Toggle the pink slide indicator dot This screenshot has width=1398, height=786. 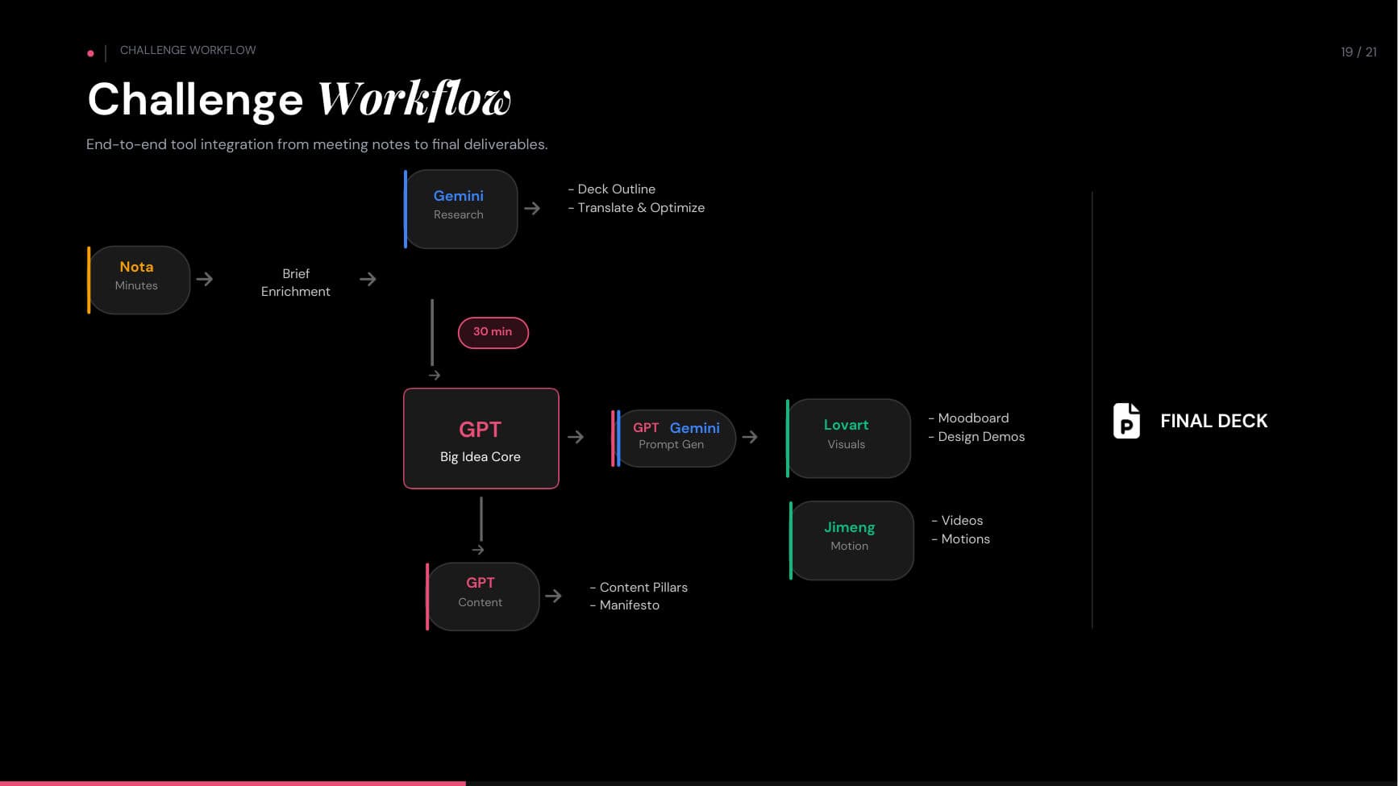[x=89, y=52]
